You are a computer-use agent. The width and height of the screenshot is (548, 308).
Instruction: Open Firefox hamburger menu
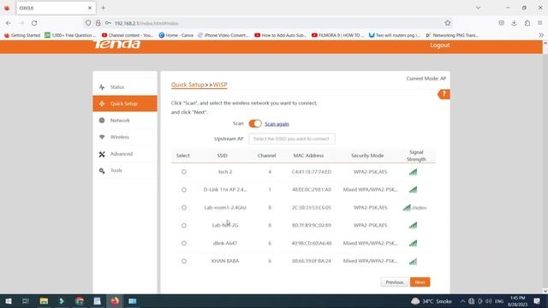(x=540, y=23)
